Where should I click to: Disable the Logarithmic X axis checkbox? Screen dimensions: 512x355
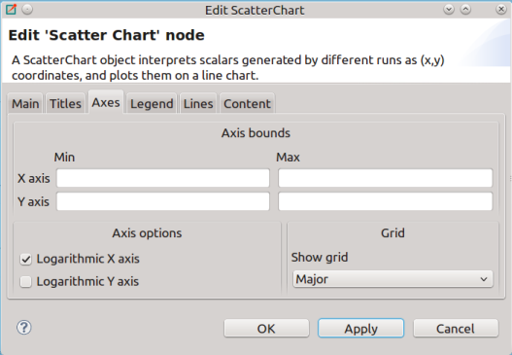(x=26, y=260)
